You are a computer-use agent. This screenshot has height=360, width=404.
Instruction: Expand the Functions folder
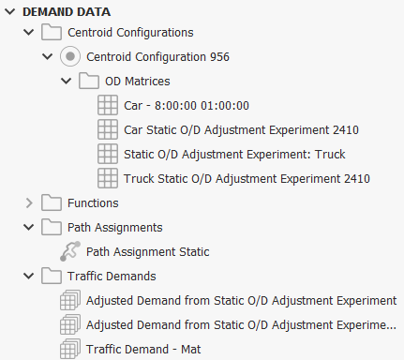point(29,202)
